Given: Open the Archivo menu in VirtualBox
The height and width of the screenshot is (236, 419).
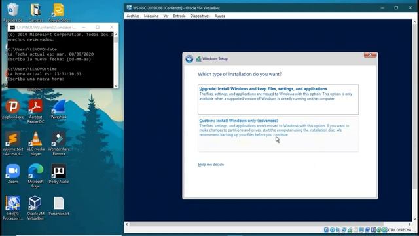Looking at the screenshot, I should coord(133,16).
